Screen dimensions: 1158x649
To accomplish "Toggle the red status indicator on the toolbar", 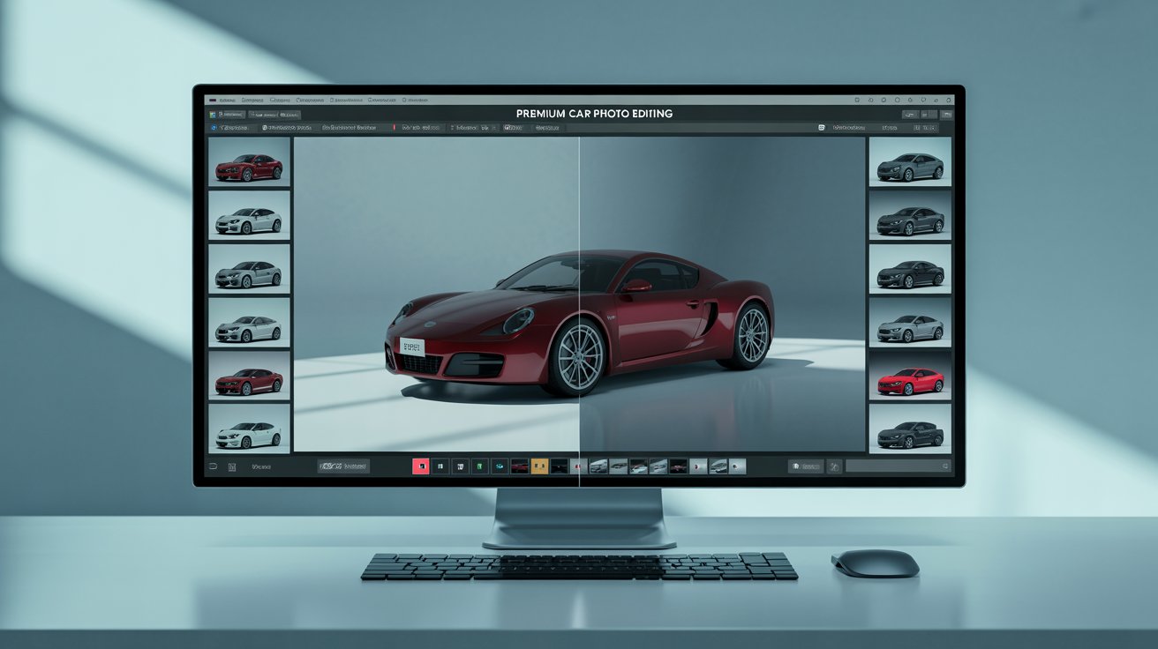I will pyautogui.click(x=393, y=127).
